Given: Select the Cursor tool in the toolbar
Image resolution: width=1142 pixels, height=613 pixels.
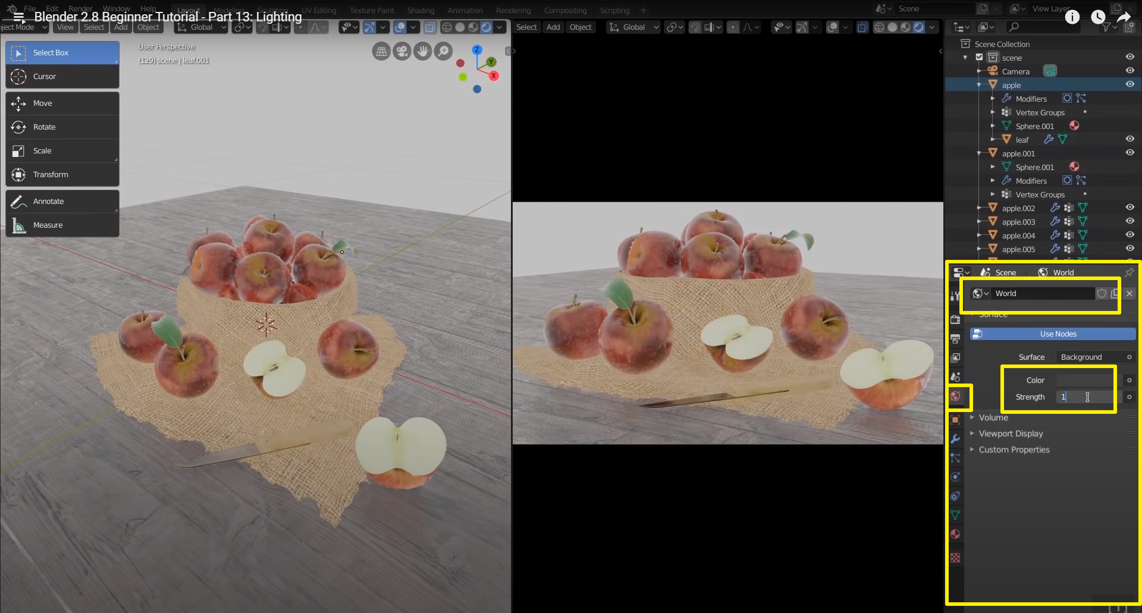Looking at the screenshot, I should click(62, 77).
